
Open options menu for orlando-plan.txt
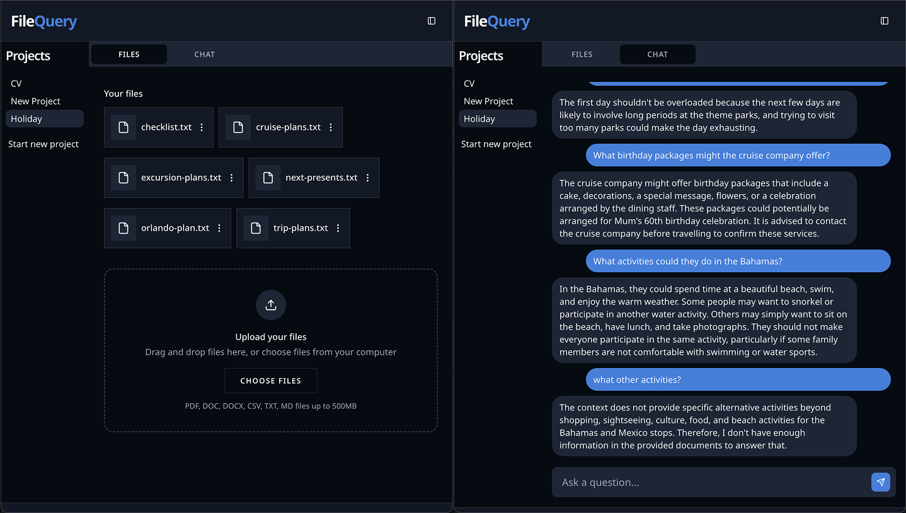(x=219, y=228)
